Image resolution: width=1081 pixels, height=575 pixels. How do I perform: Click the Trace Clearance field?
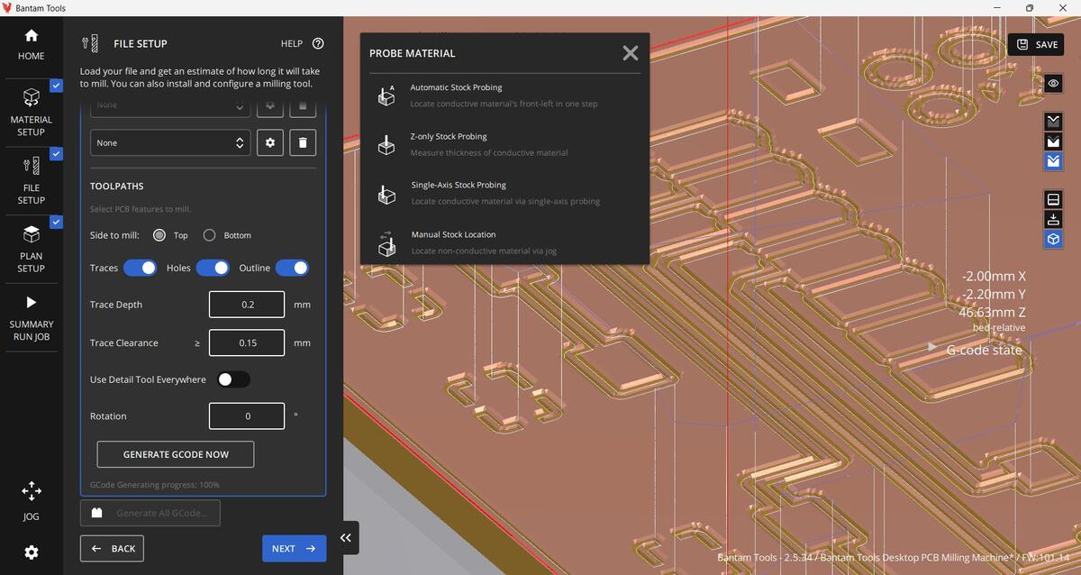tap(247, 342)
